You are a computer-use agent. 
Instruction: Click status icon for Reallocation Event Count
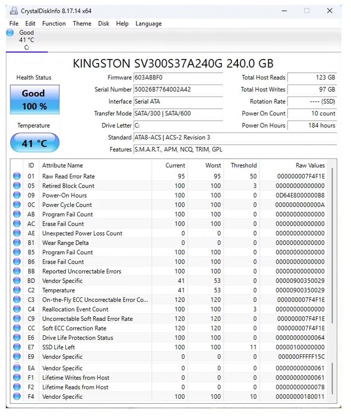(x=17, y=309)
